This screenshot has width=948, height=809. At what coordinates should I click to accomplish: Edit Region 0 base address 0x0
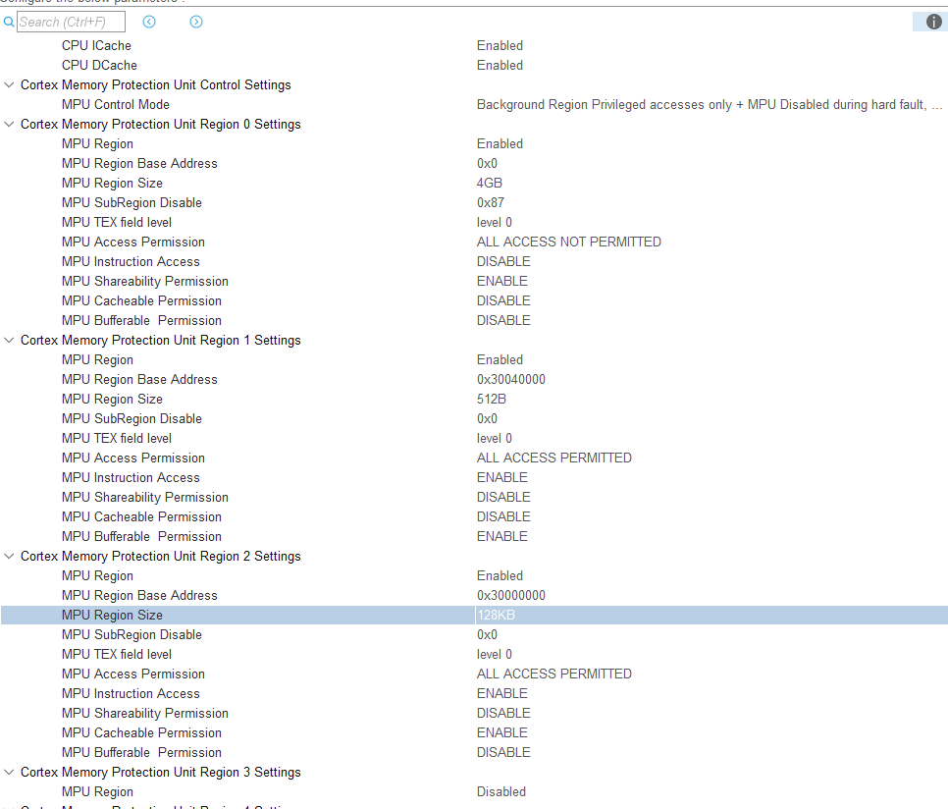(x=488, y=163)
